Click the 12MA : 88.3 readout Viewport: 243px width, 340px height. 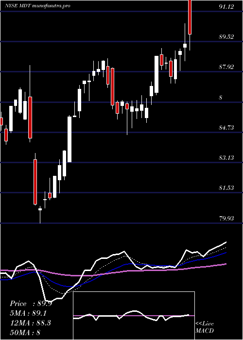(30, 323)
